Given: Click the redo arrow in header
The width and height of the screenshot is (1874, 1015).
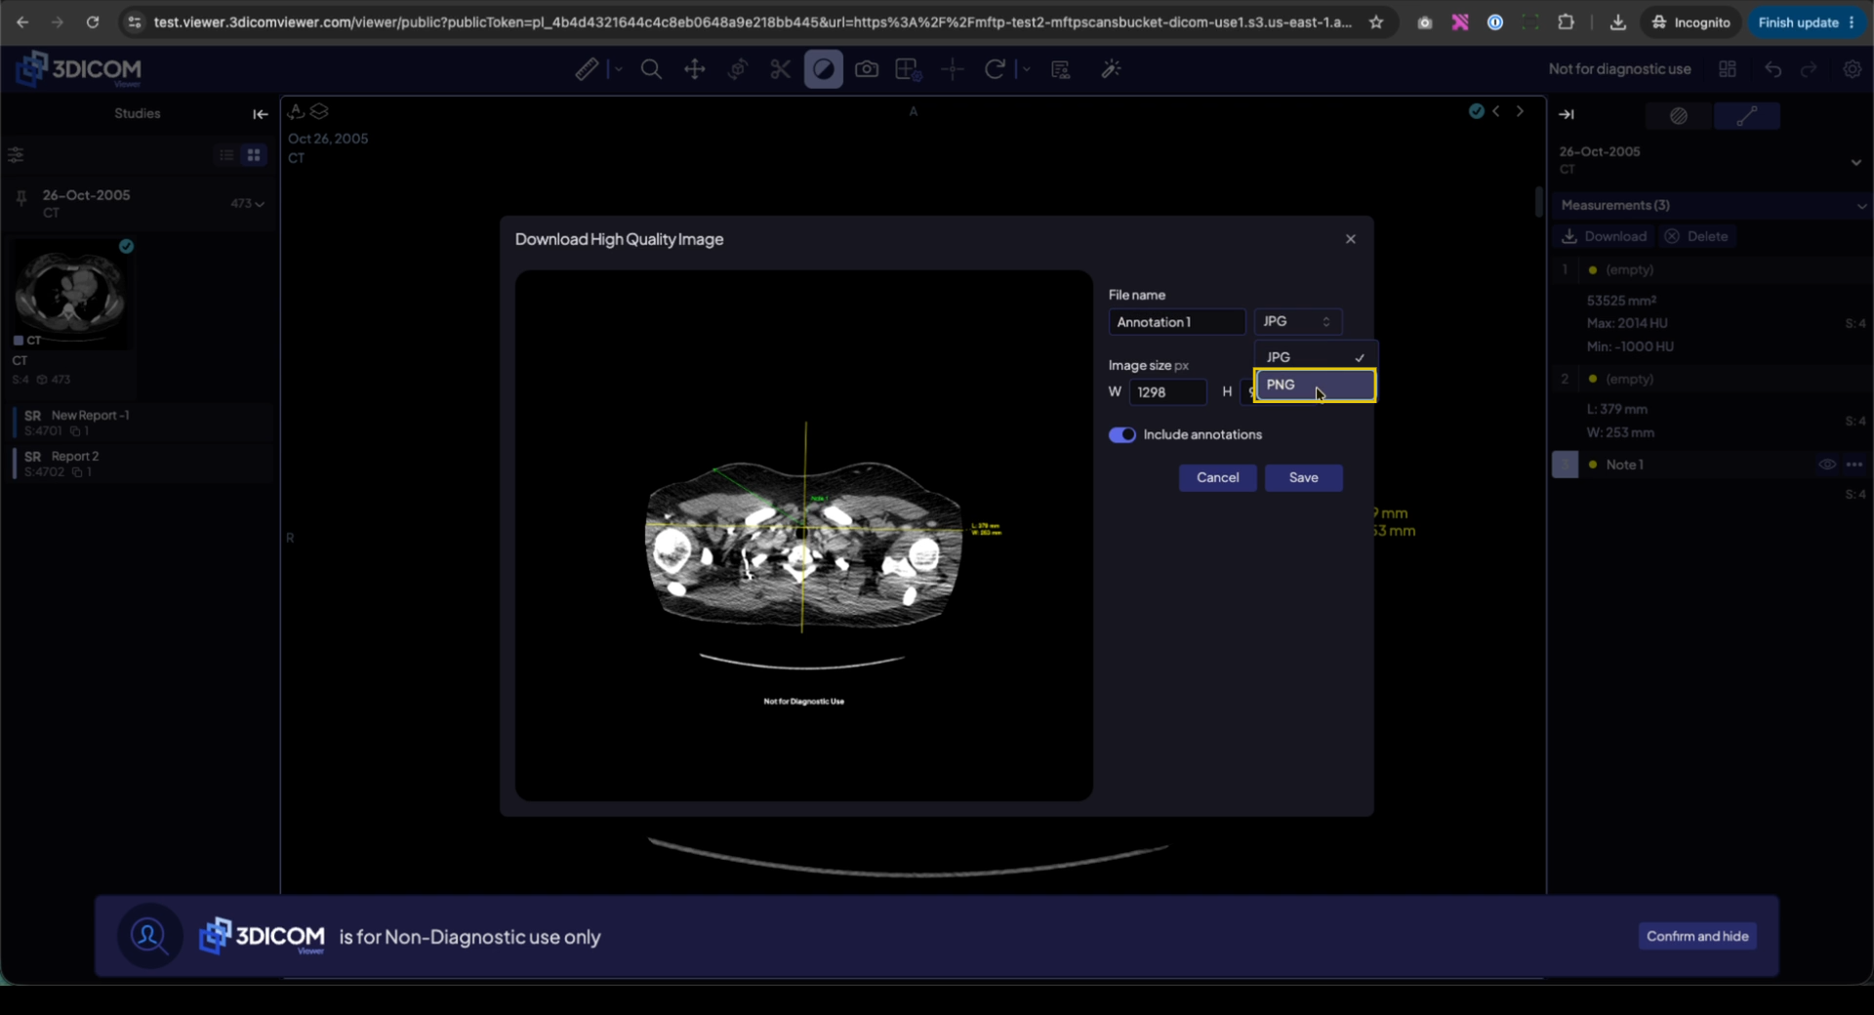Looking at the screenshot, I should click(x=1809, y=69).
